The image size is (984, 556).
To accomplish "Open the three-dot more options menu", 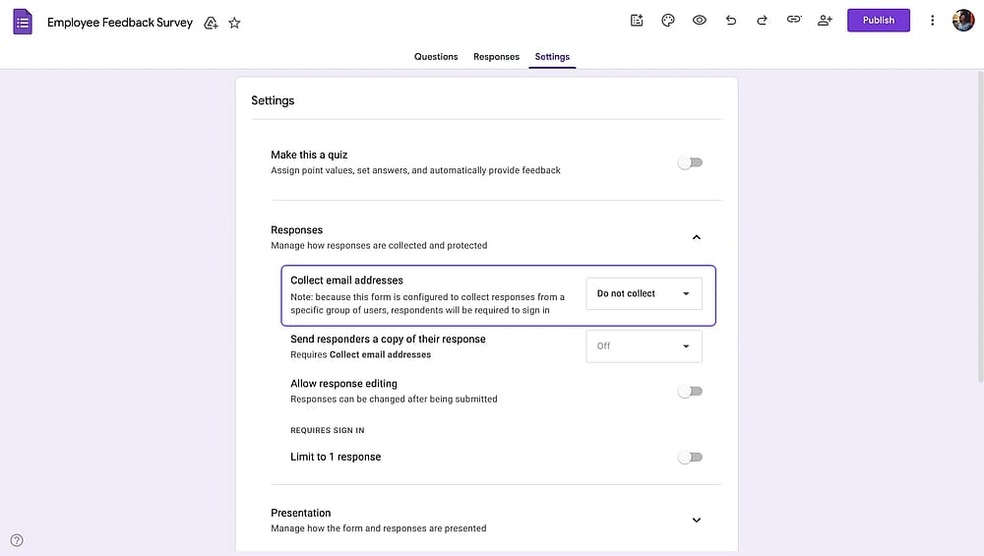I will coord(932,20).
